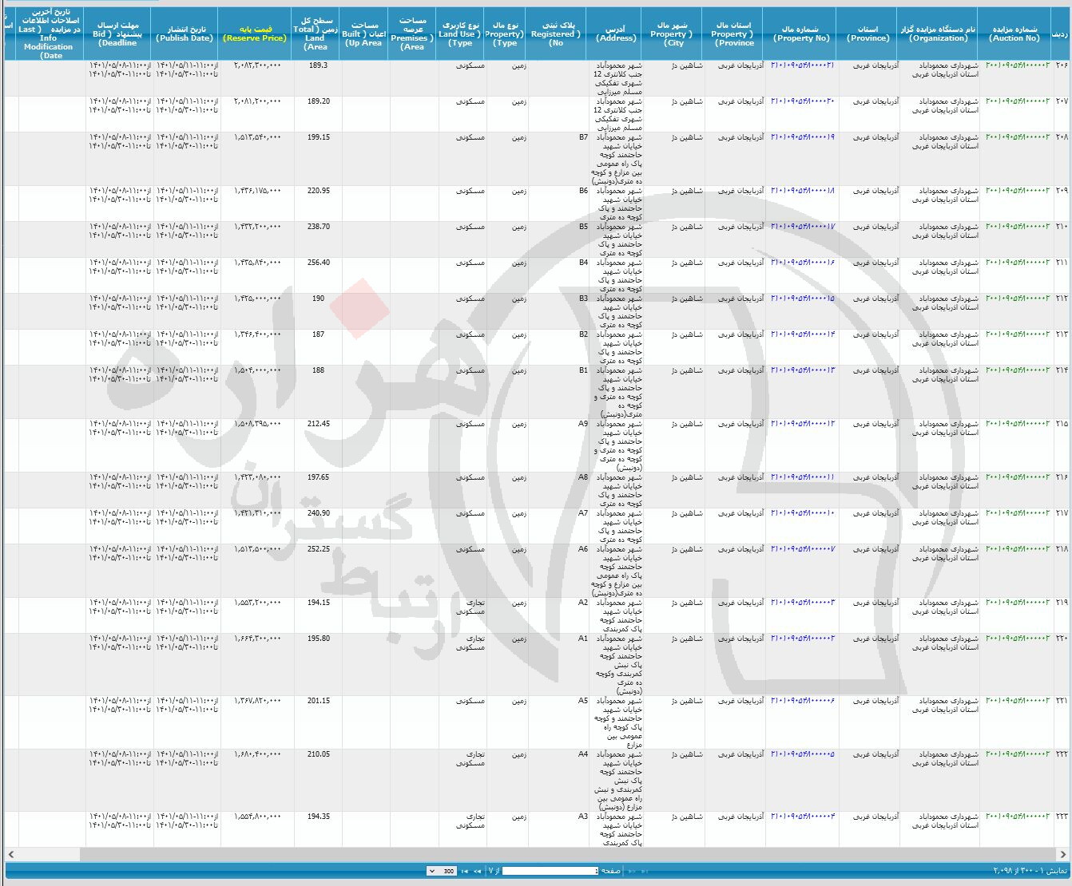
Task: Click the Total Land Area column header
Action: pos(316,34)
